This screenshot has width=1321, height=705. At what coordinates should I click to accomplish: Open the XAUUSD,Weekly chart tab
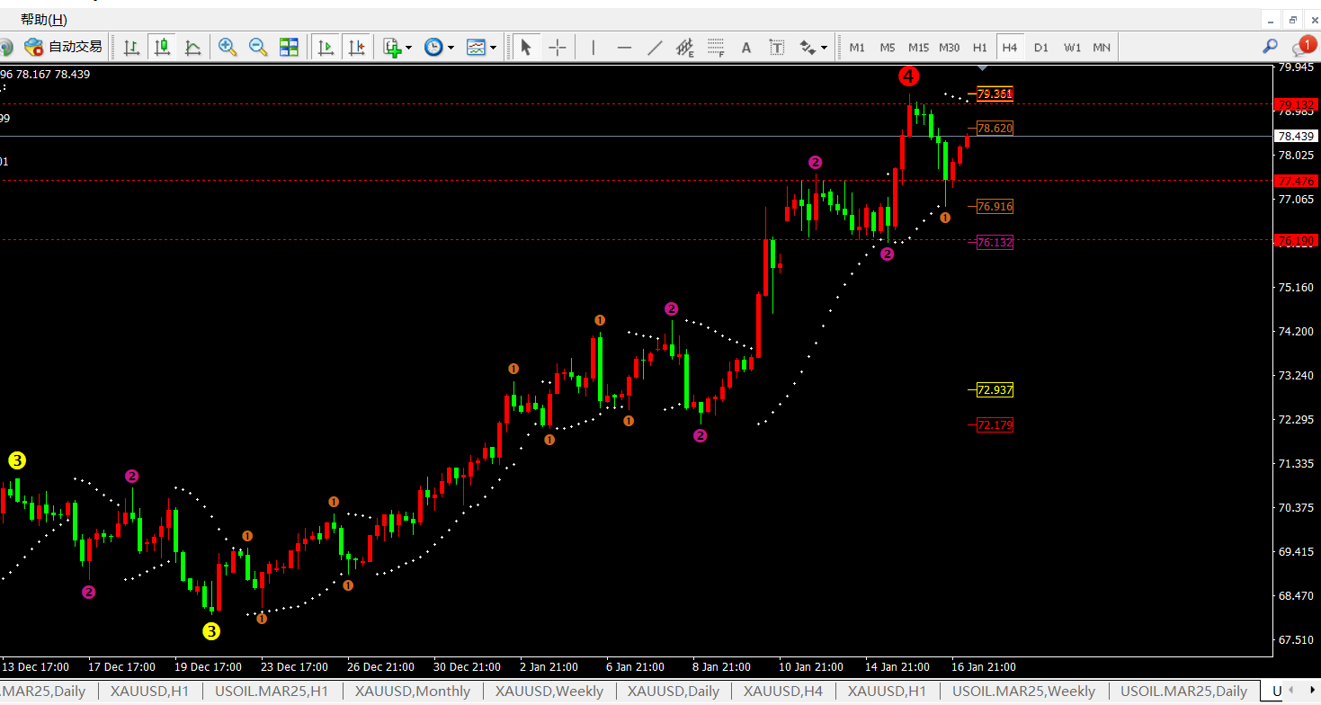tap(549, 692)
